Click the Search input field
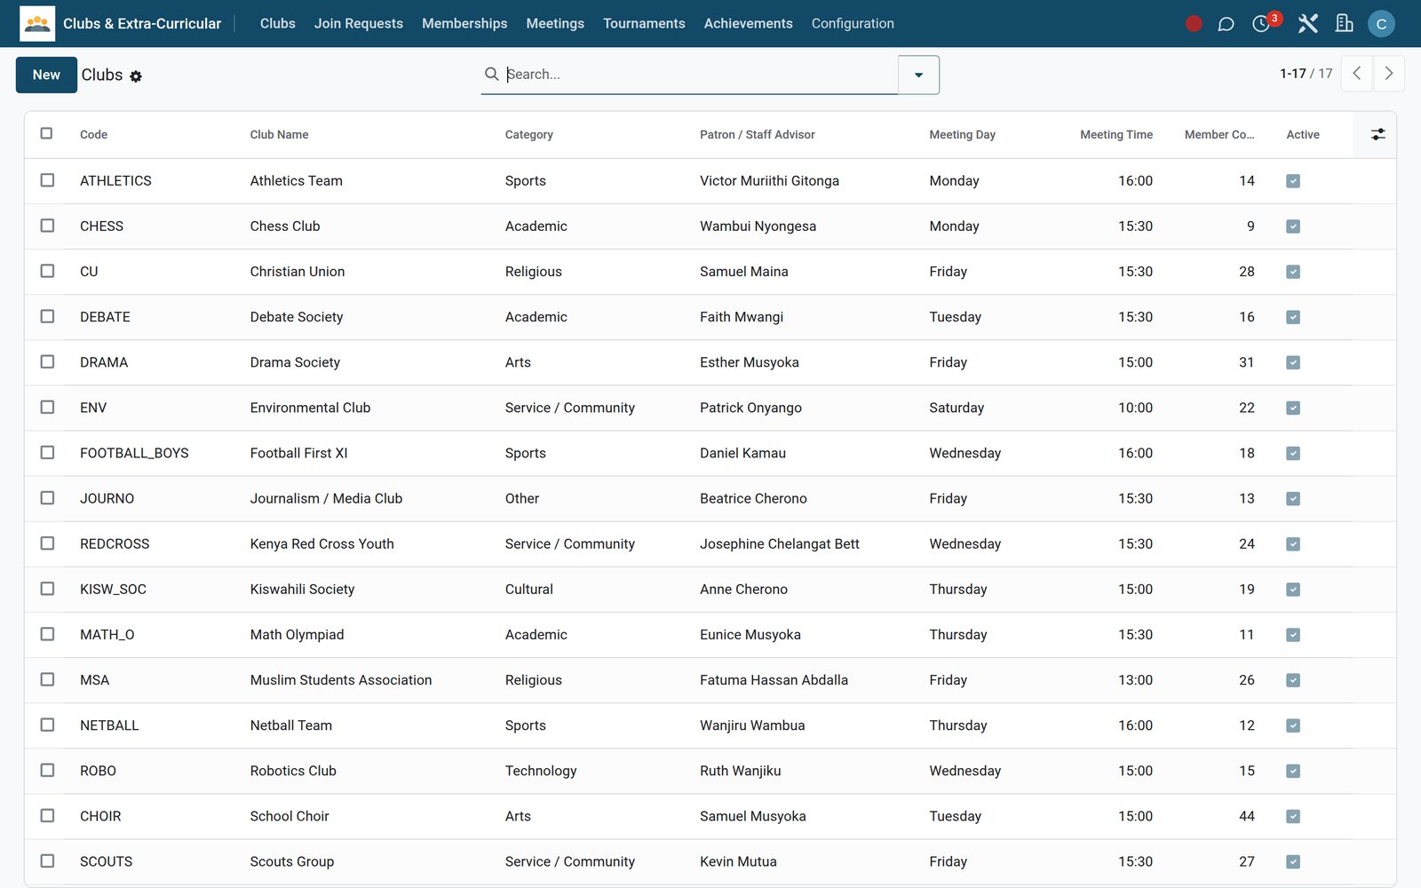This screenshot has height=888, width=1421. coord(700,75)
